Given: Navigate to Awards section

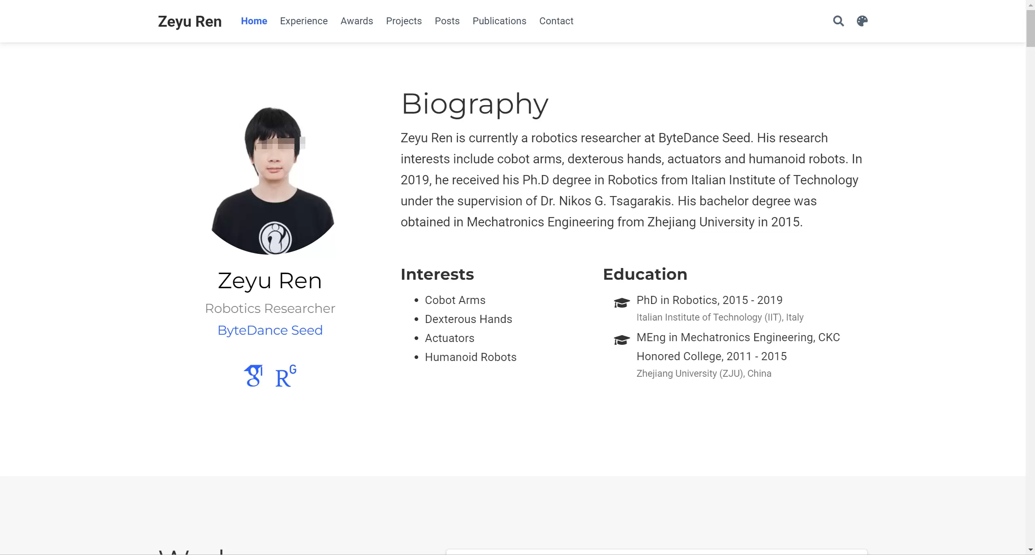Looking at the screenshot, I should click(356, 21).
